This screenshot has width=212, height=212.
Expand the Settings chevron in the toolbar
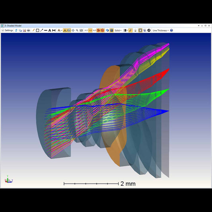(x=3, y=30)
